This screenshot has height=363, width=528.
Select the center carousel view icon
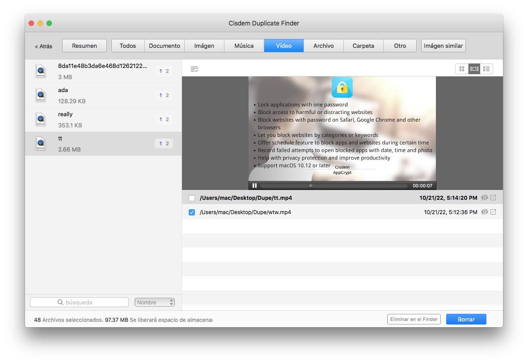click(x=473, y=68)
